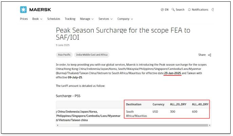Viewport: 233px width, 136px height.
Task: Open the Prices menu item
Action: (24, 19)
